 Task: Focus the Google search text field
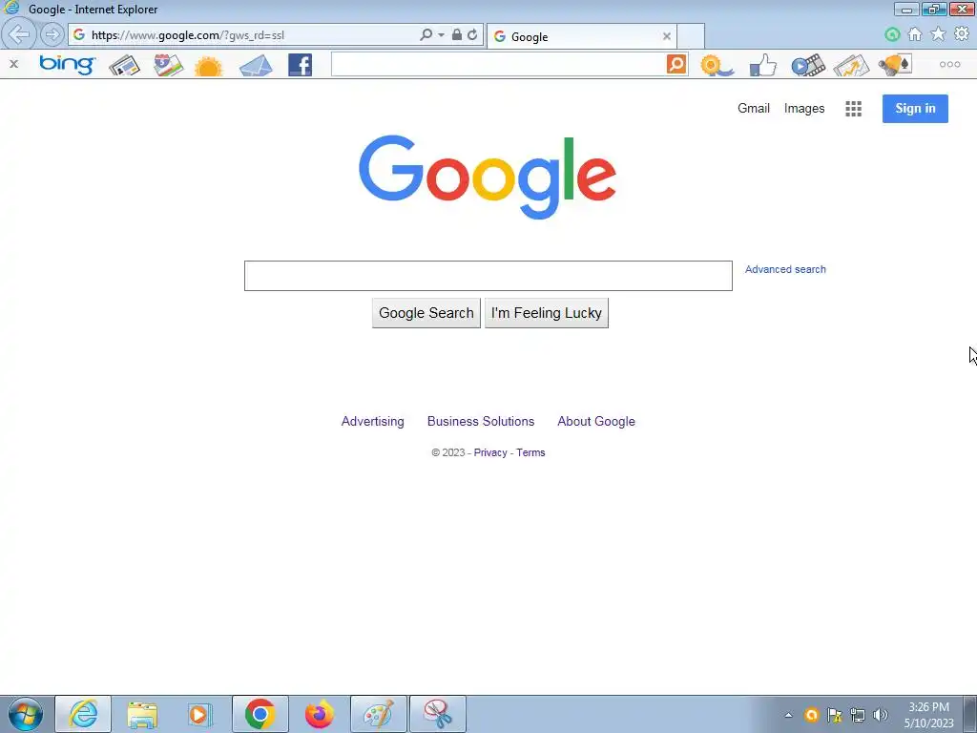tap(488, 276)
